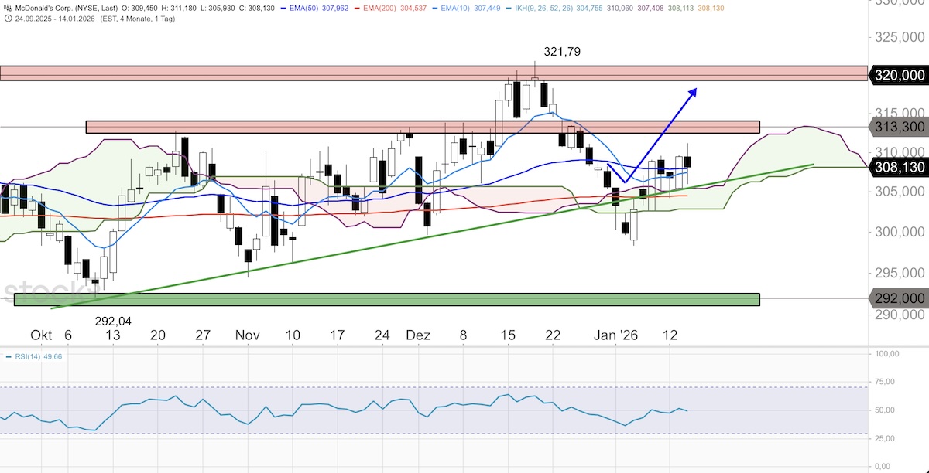The image size is (929, 473).
Task: Click the Dez label on time axis
Action: 417,335
